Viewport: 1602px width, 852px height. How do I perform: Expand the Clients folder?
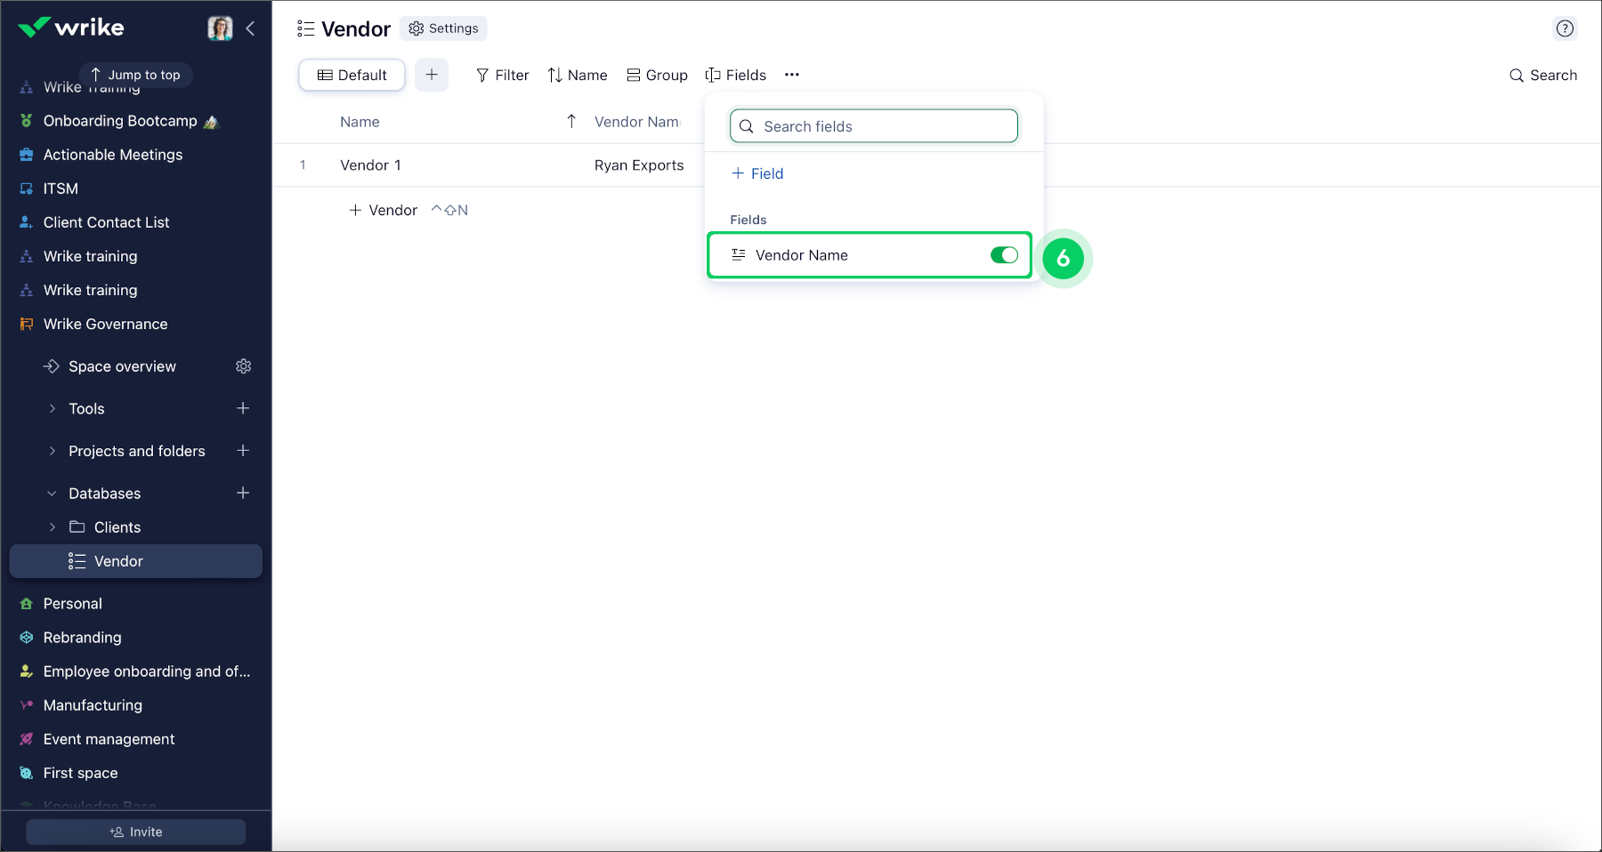click(52, 526)
